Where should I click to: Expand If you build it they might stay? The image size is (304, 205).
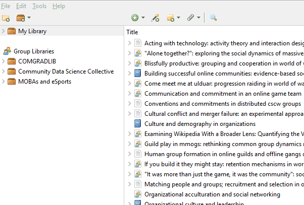point(130,164)
